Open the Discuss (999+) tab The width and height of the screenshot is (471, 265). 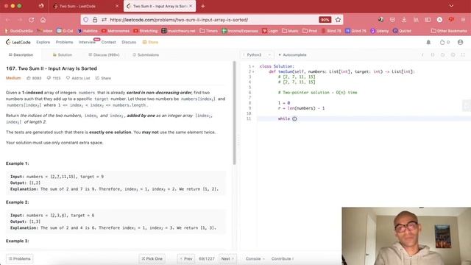(104, 55)
